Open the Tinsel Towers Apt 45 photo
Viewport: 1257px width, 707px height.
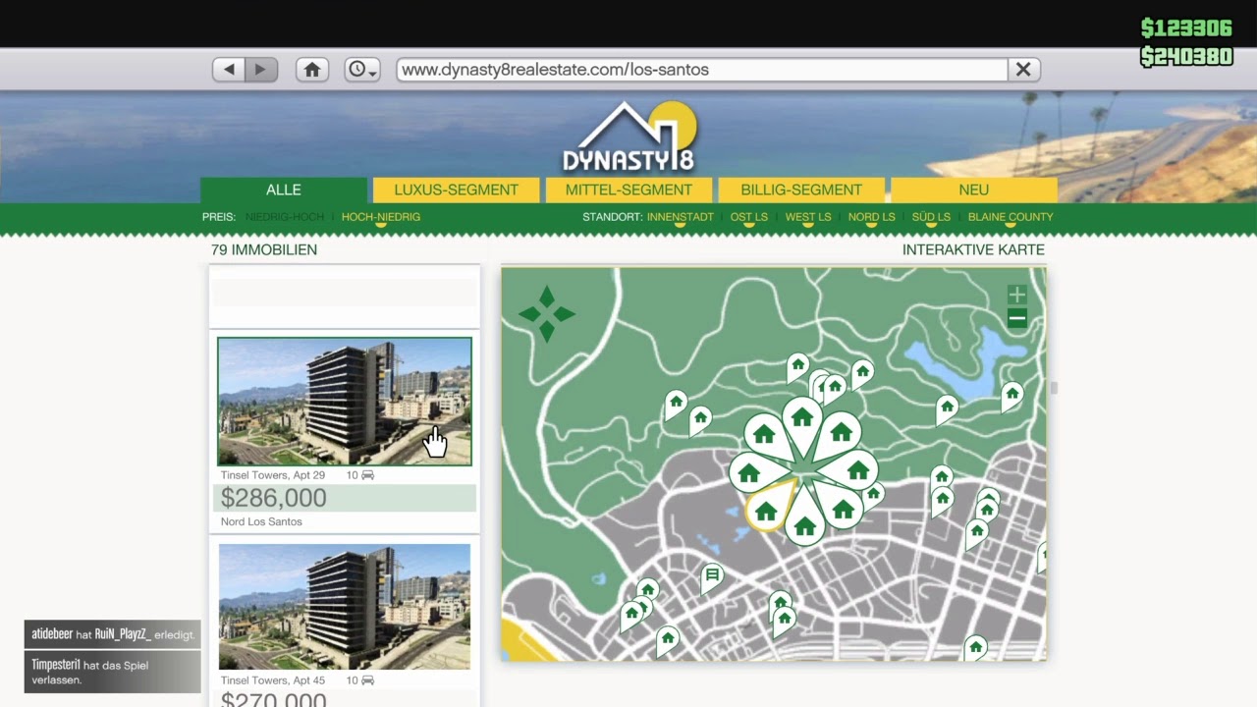(345, 606)
